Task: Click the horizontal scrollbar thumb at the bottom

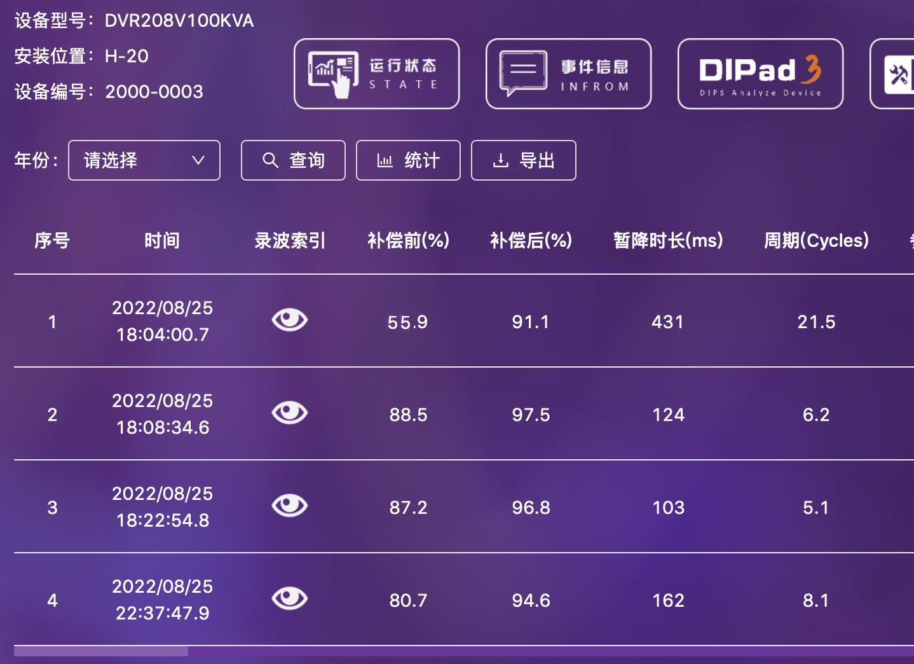Action: [x=101, y=651]
